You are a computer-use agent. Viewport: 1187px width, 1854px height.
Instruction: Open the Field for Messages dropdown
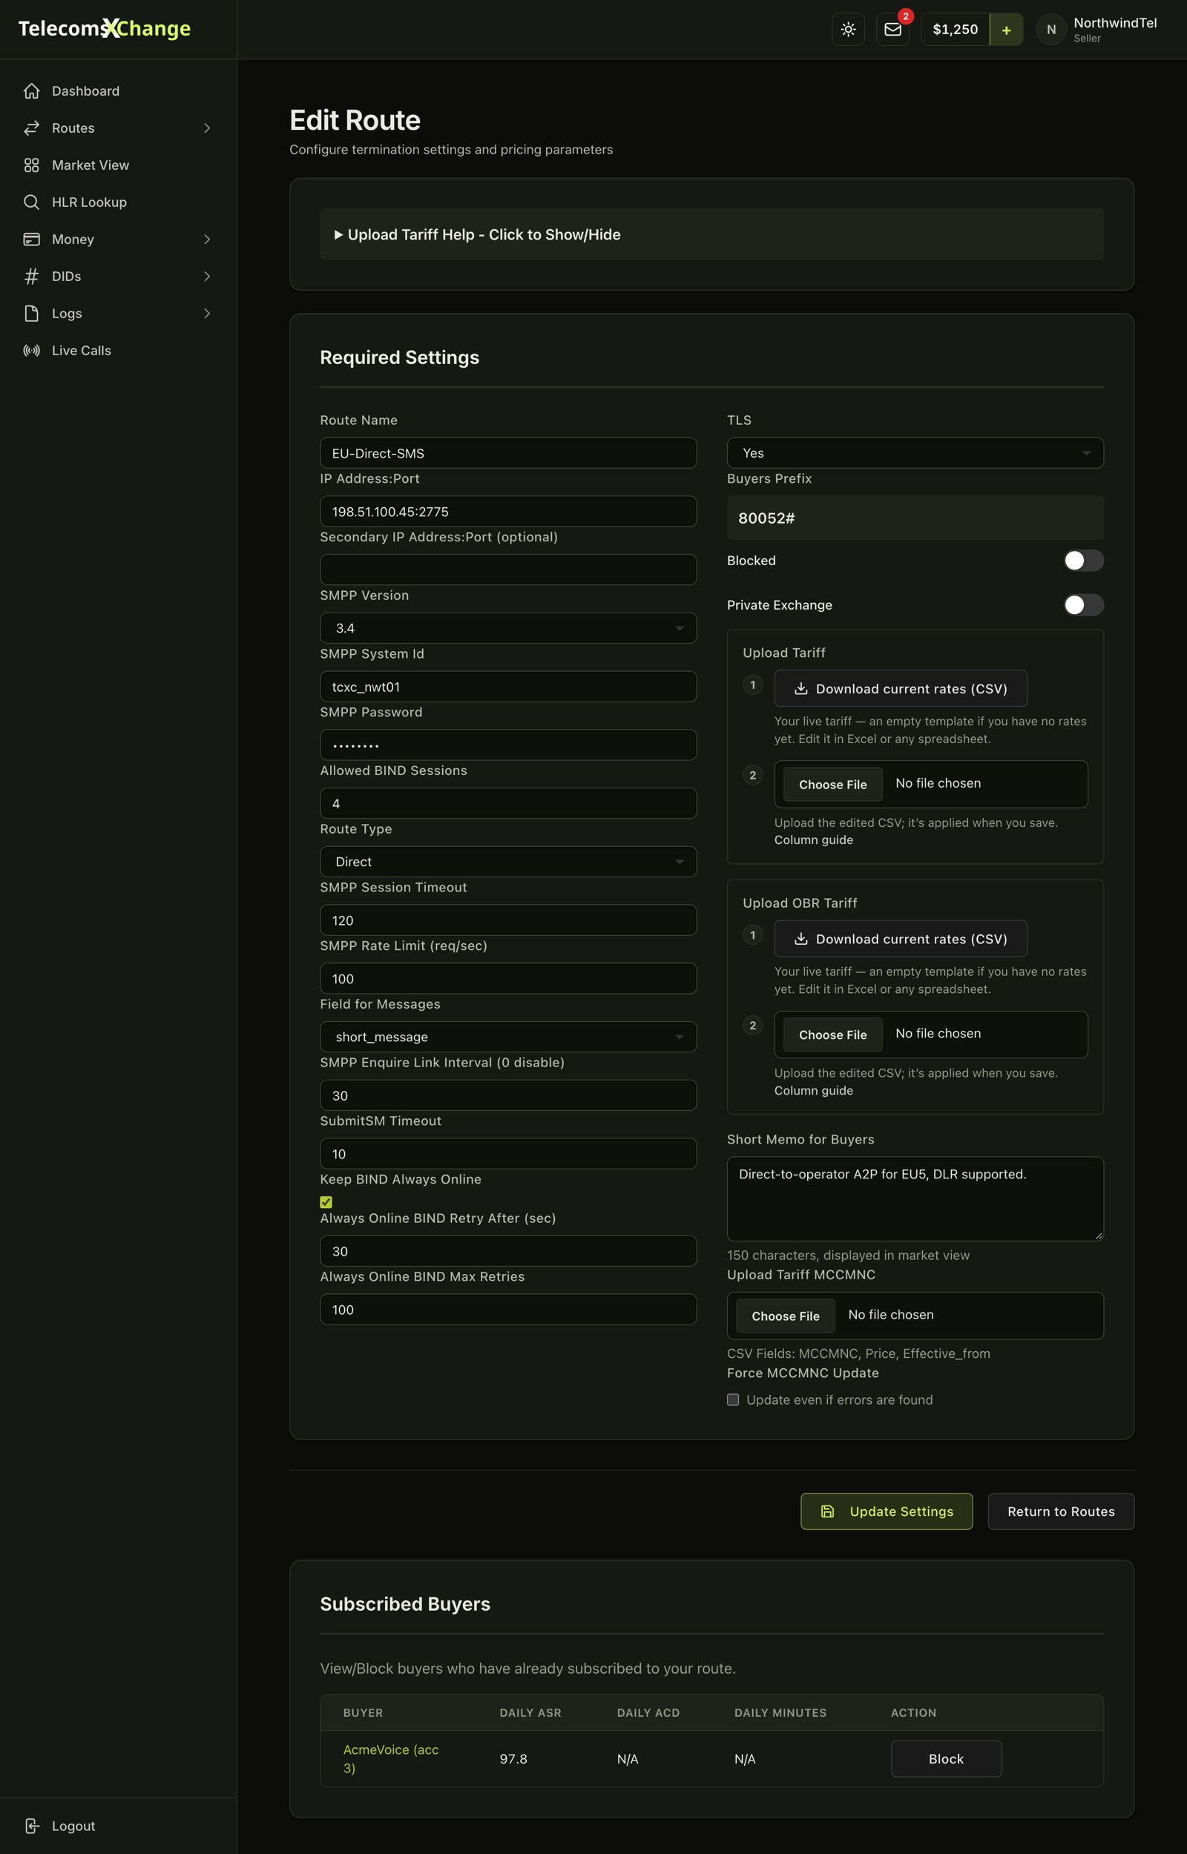508,1037
